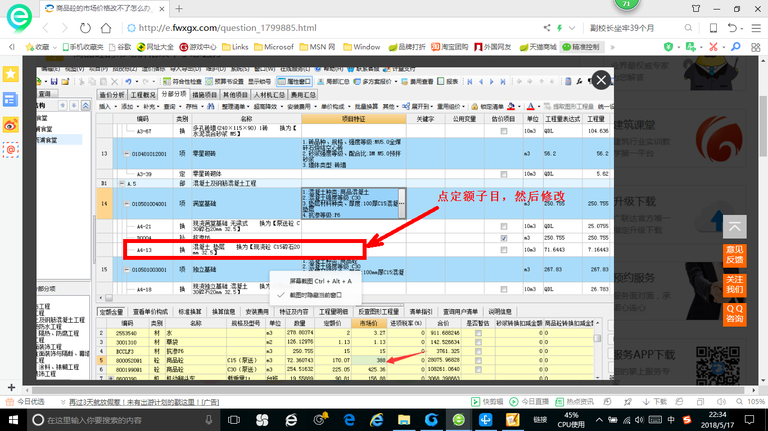Image resolution: width=768 pixels, height=431 pixels.
Task: Collapse the 010401012001 零星砌砖 row
Action: click(x=127, y=154)
